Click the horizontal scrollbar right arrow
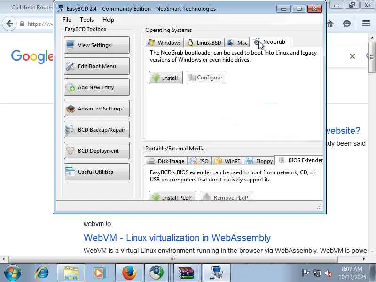Screen dimensions: 376x282 pos(364,259)
